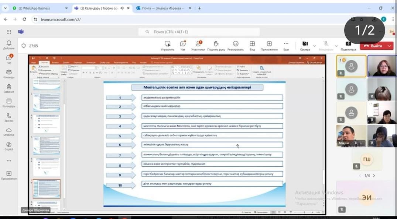
Task: Switch to the Почта browser tab
Action: [x=162, y=8]
